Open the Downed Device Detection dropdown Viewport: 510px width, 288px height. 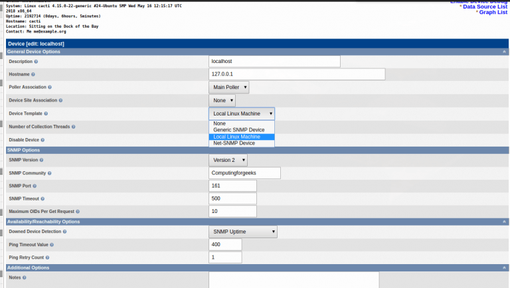point(242,232)
